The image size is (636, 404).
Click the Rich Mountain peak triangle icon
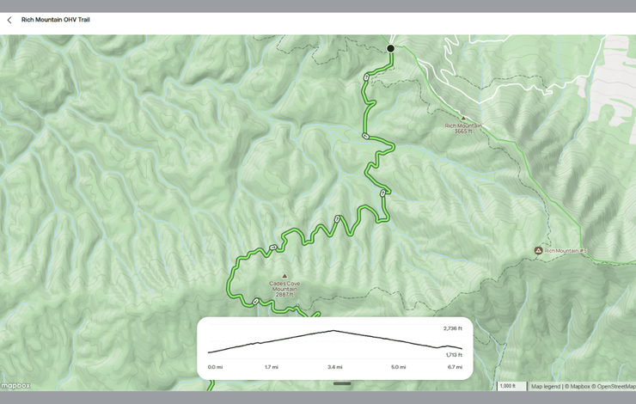click(x=463, y=119)
